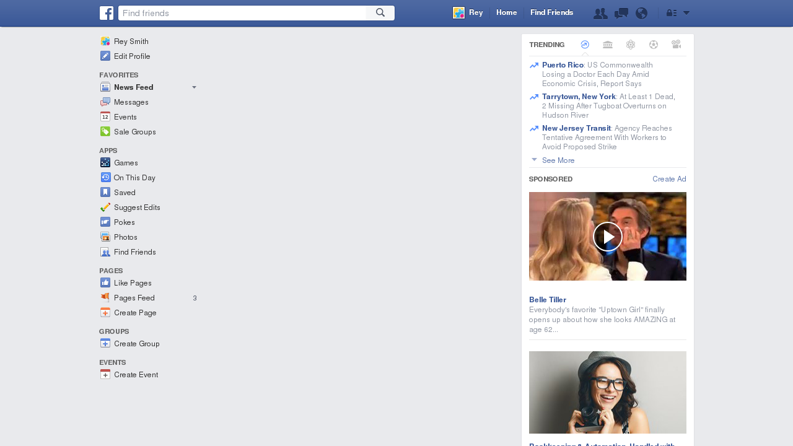793x446 pixels.
Task: Click the Games icon
Action: coord(105,163)
